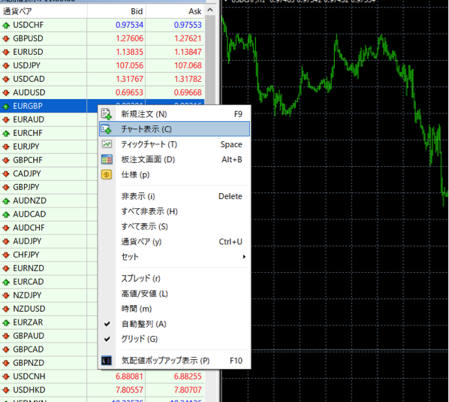
Task: Click the red down arrow next to EURAUD
Action: (6, 119)
